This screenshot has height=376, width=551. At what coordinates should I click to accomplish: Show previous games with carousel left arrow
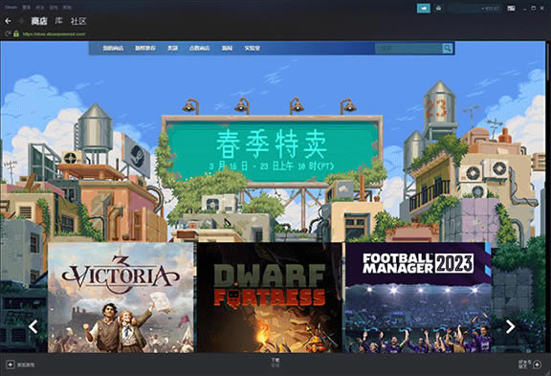click(x=33, y=327)
